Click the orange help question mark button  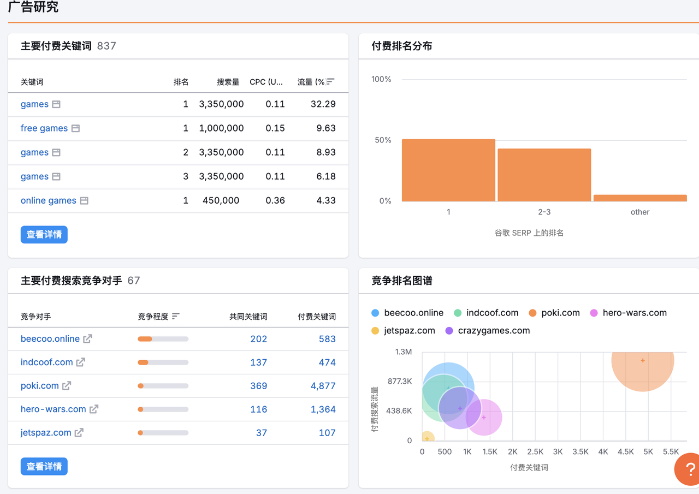(x=689, y=469)
